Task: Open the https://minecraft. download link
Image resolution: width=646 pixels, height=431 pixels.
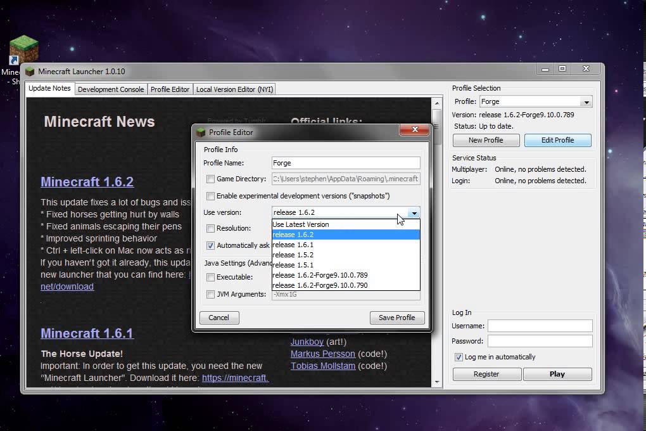Action: [x=235, y=378]
